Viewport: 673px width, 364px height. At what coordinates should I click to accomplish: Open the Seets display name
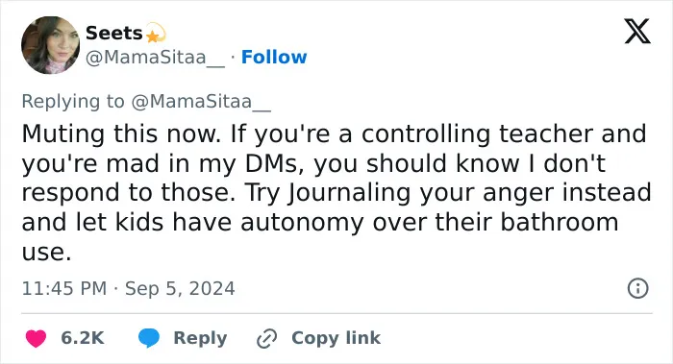pos(113,33)
